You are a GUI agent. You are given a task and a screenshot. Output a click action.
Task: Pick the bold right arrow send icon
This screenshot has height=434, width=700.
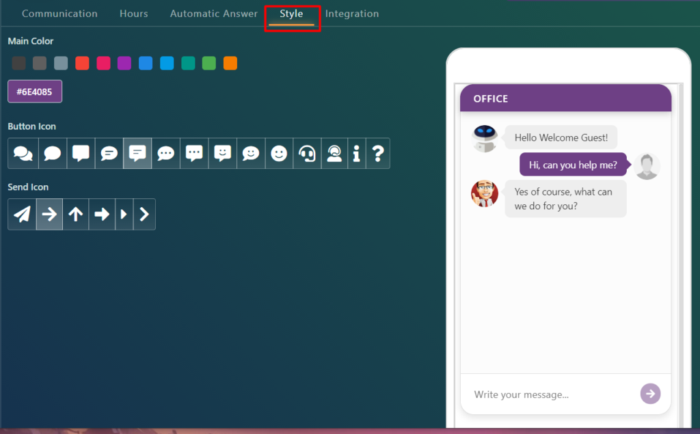pos(102,215)
